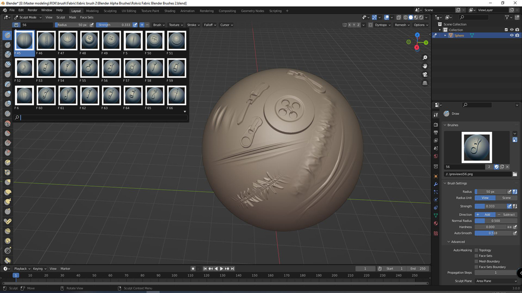Open the modifier wrench properties tab
522x293 pixels.
pyautogui.click(x=436, y=184)
